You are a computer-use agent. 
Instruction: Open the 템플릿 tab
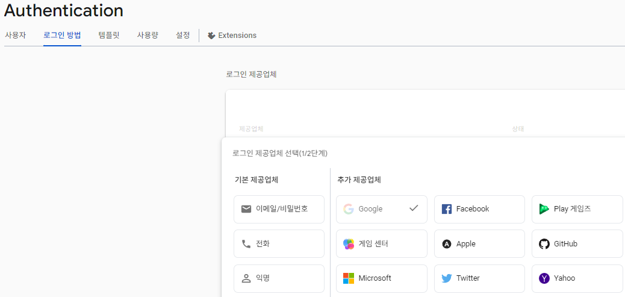click(x=109, y=35)
